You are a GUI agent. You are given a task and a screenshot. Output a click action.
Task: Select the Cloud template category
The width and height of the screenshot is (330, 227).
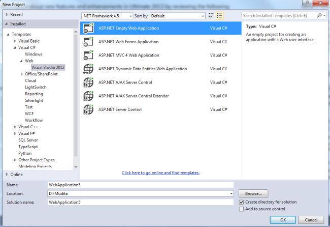coord(30,80)
